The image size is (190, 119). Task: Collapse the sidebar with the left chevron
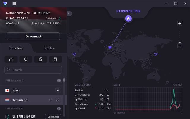tap(69, 14)
